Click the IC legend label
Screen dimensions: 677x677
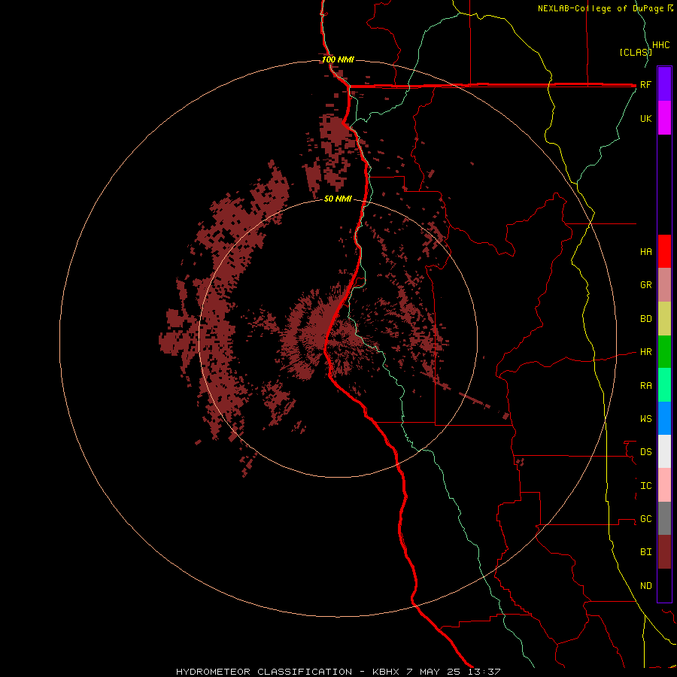point(645,486)
